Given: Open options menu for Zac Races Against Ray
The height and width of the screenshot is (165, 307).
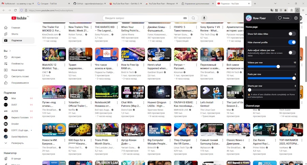Looking at the screenshot, I should [275, 140].
